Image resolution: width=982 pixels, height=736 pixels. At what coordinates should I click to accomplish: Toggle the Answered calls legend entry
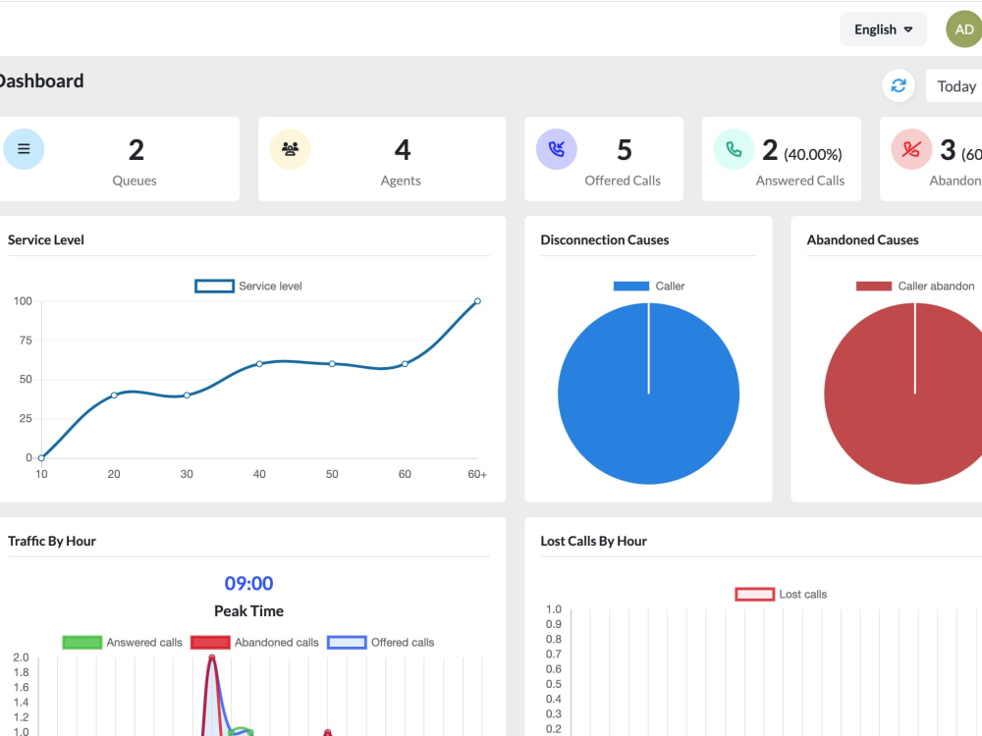click(x=122, y=642)
